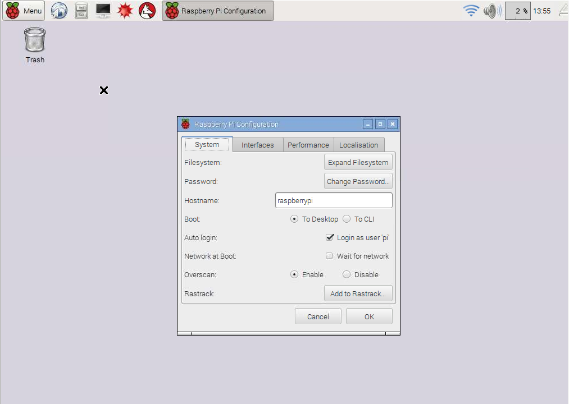Uncheck Login as user 'pi'
569x404 pixels.
330,237
